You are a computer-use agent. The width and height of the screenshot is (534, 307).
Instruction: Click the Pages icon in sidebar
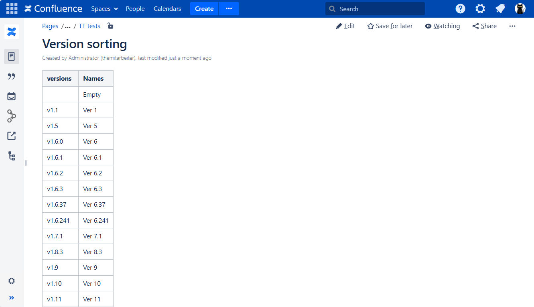12,57
